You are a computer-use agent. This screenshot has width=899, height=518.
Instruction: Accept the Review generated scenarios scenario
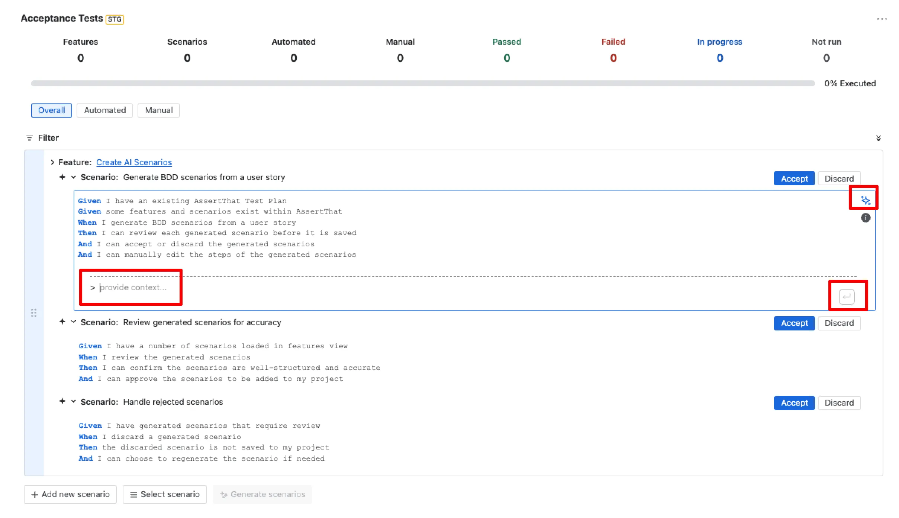794,323
